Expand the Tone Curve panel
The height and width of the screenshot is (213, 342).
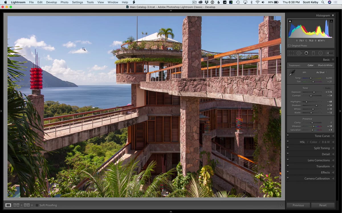pos(333,136)
